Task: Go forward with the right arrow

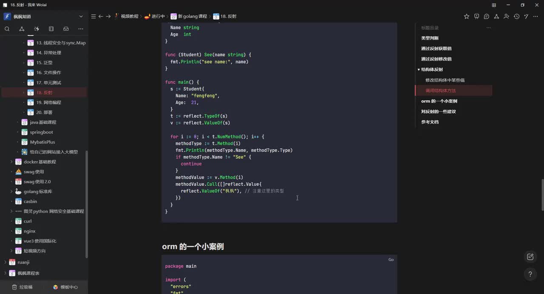Action: pos(108,16)
